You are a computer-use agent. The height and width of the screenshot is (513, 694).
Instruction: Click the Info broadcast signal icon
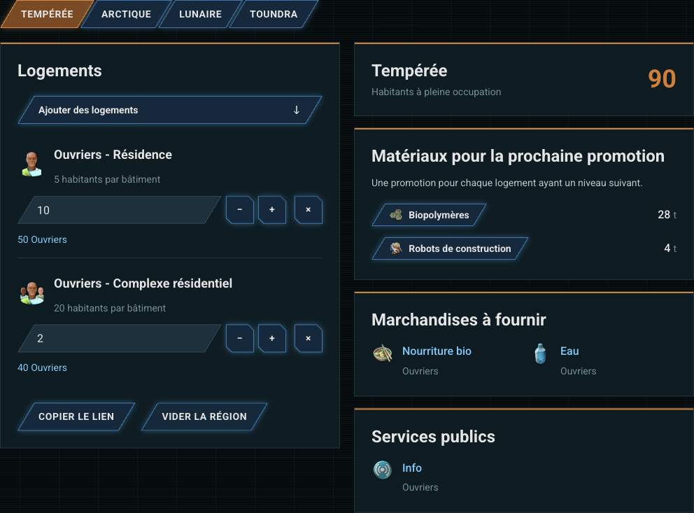pyautogui.click(x=383, y=470)
